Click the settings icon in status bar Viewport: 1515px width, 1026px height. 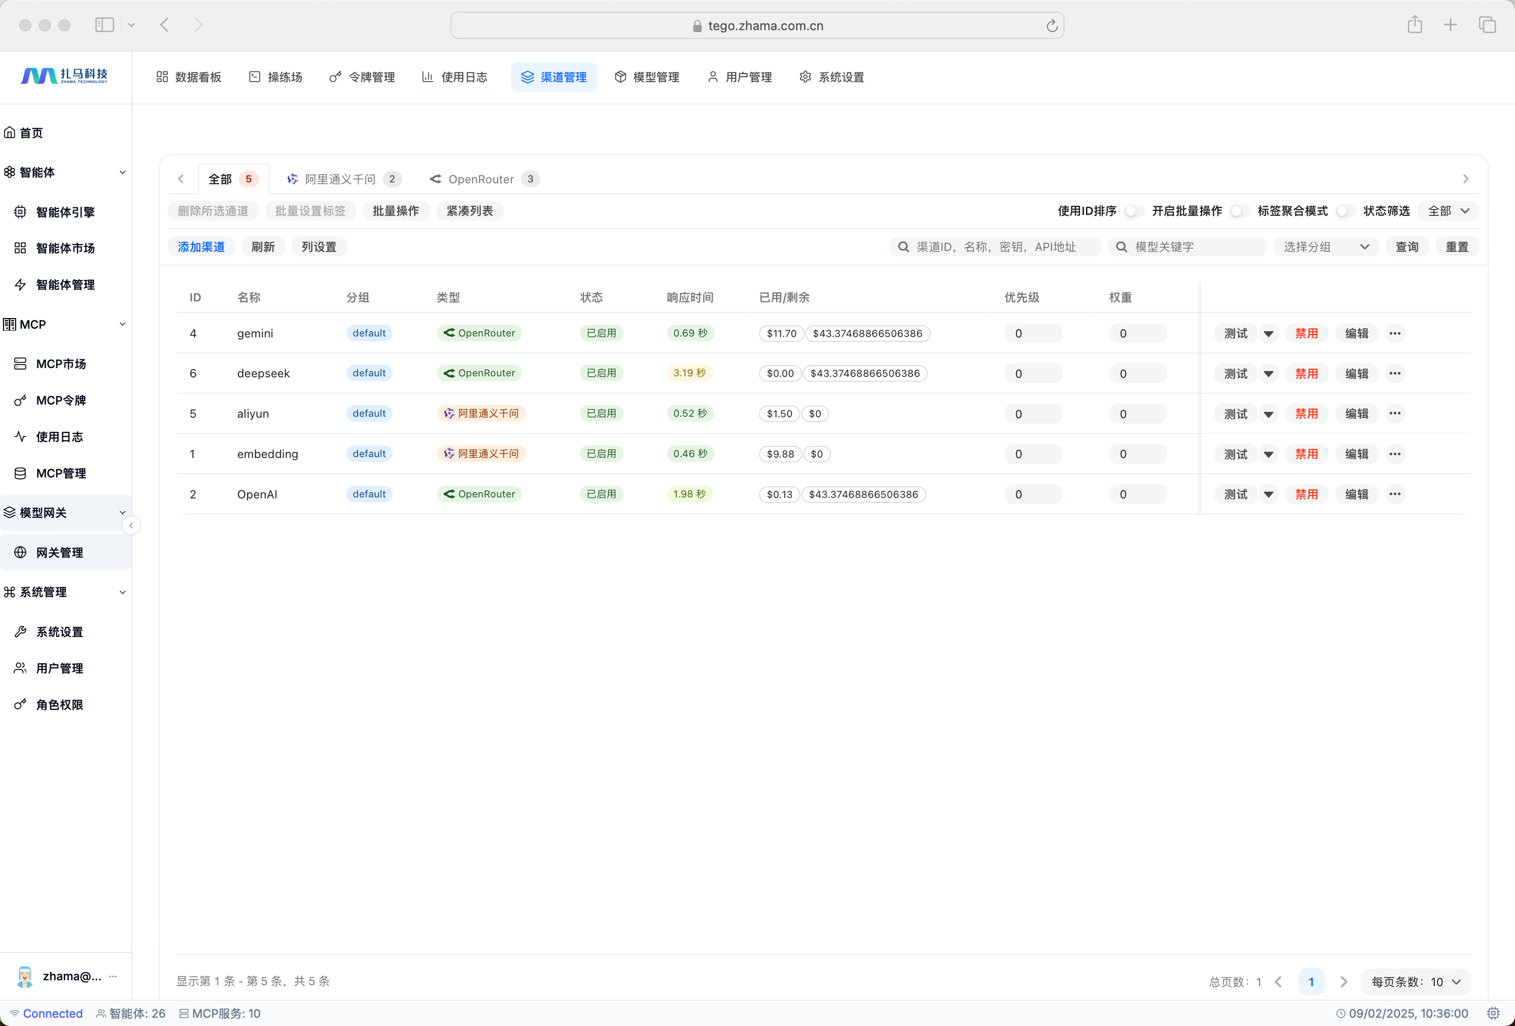pos(1493,1013)
